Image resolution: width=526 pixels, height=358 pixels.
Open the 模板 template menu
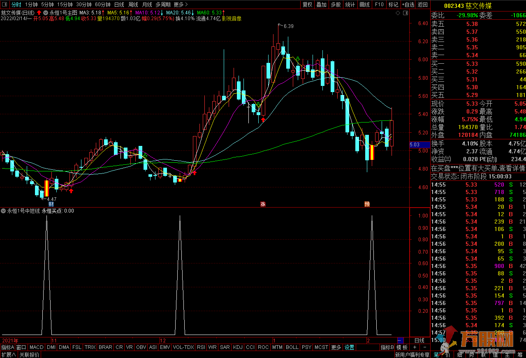(x=402, y=347)
